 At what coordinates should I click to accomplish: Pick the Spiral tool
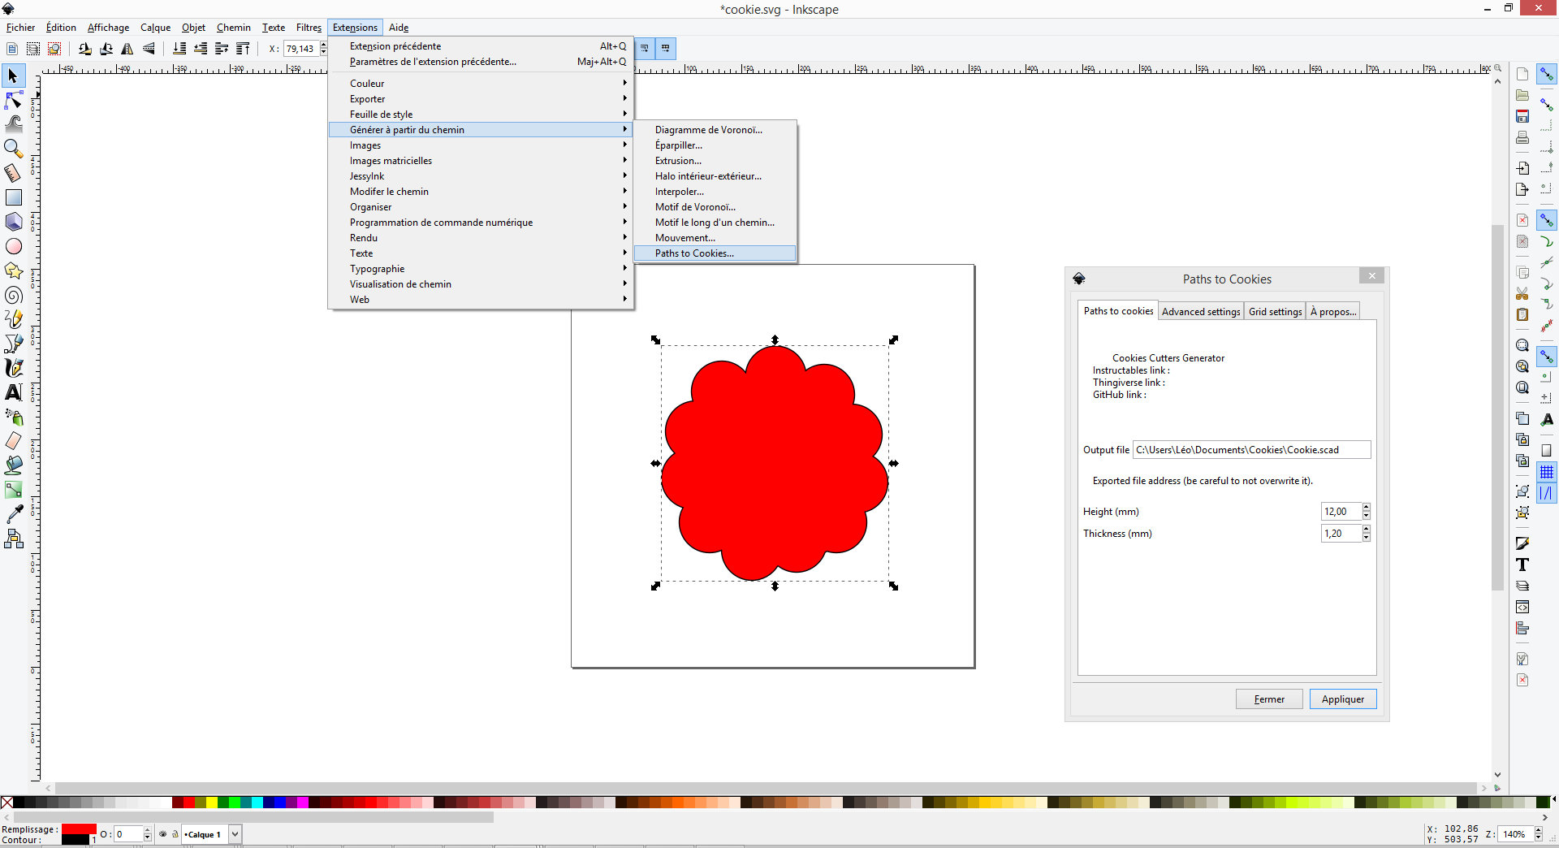point(14,295)
